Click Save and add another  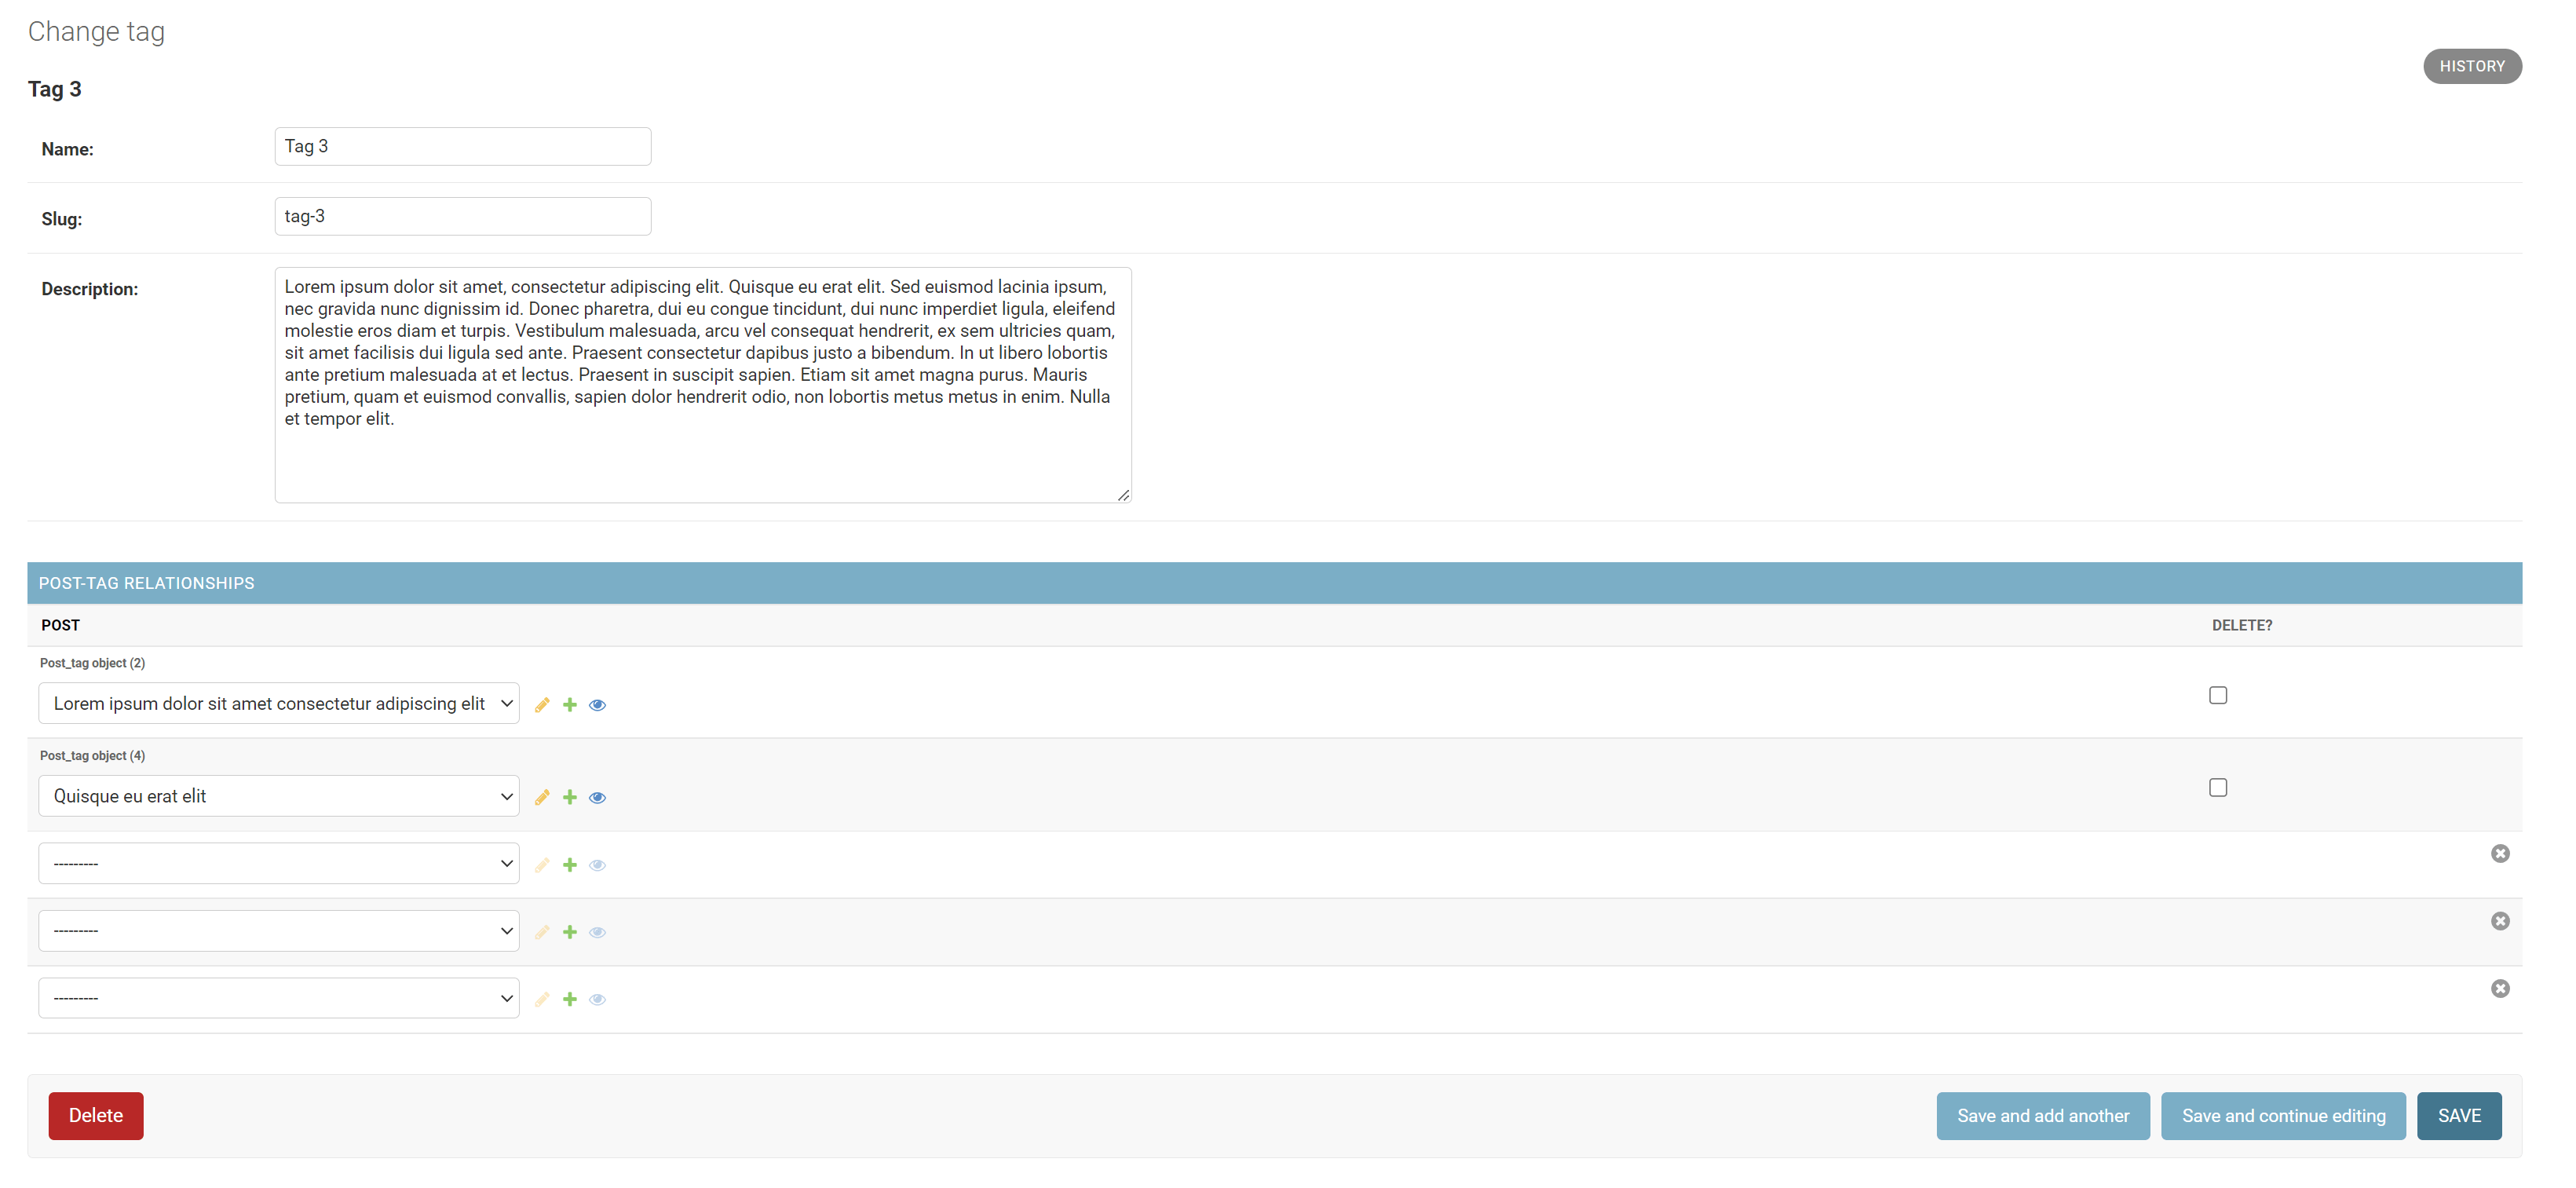(2042, 1115)
